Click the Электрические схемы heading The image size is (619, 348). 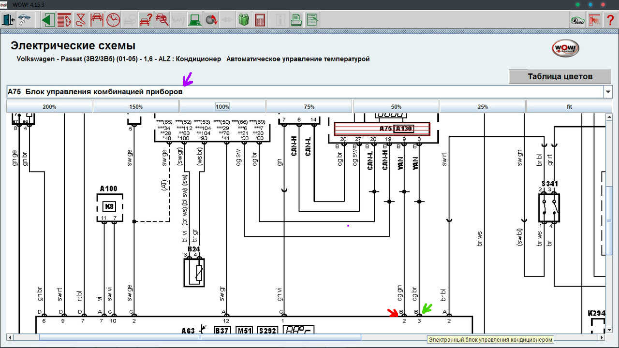[x=73, y=46]
